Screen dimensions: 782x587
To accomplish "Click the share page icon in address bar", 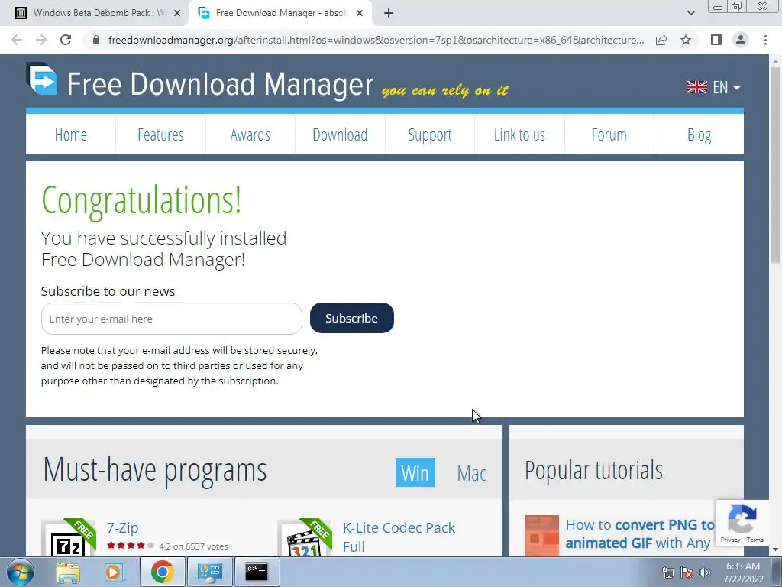I will [661, 40].
